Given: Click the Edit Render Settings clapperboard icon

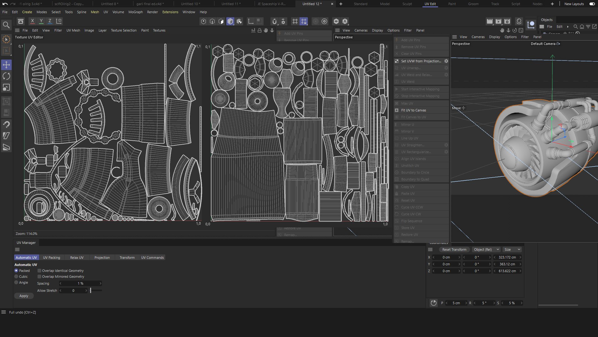Looking at the screenshot, I should (x=507, y=21).
